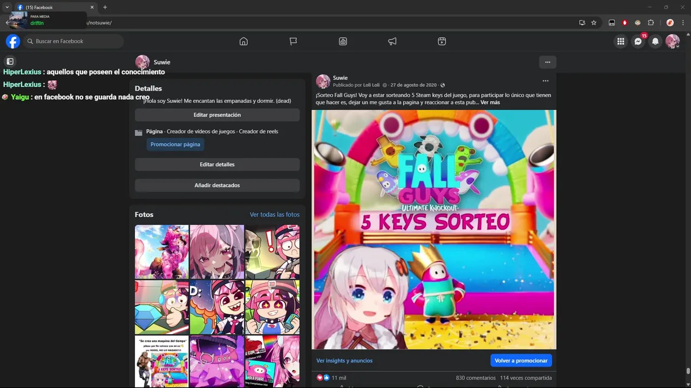691x388 pixels.
Task: Click the Suwie page avatar in header
Action: click(x=143, y=62)
